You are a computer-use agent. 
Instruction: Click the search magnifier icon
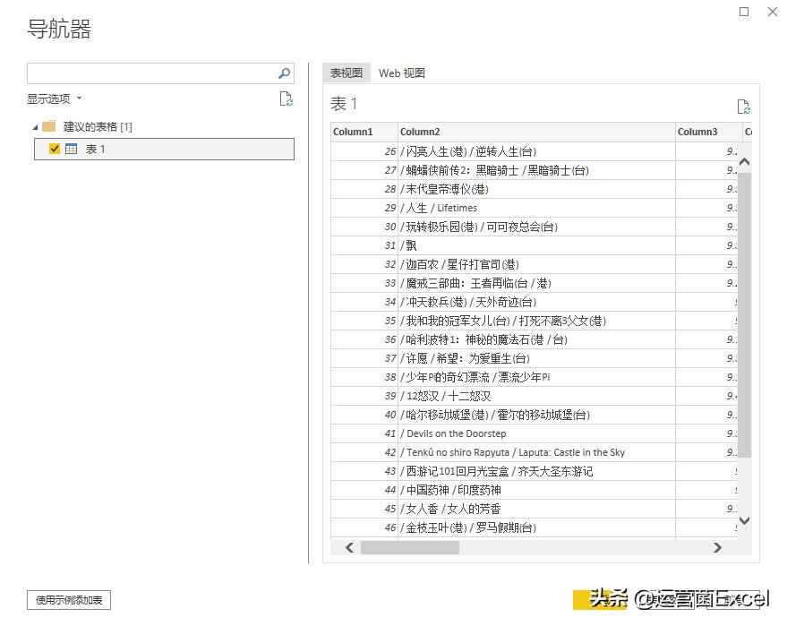(284, 73)
